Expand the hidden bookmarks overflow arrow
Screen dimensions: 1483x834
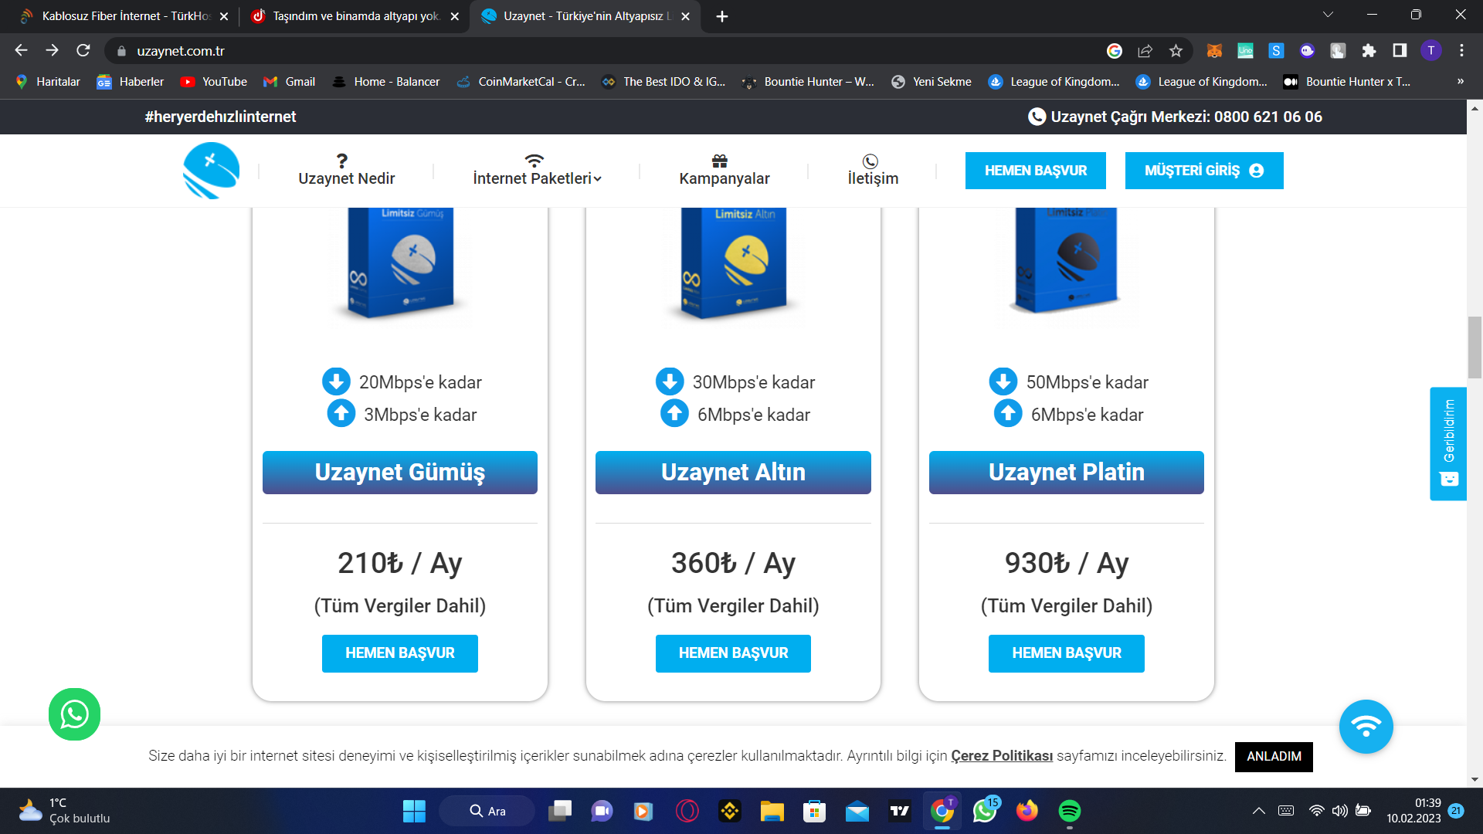coord(1460,82)
